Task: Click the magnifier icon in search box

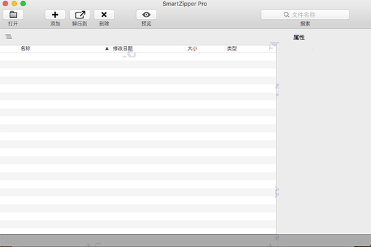Action: click(x=286, y=14)
